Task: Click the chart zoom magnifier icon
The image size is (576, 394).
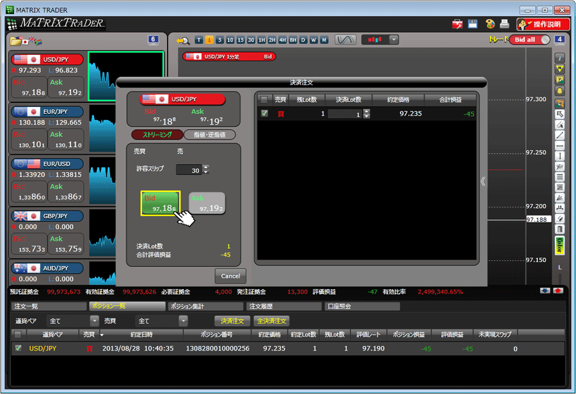Action: tap(183, 40)
